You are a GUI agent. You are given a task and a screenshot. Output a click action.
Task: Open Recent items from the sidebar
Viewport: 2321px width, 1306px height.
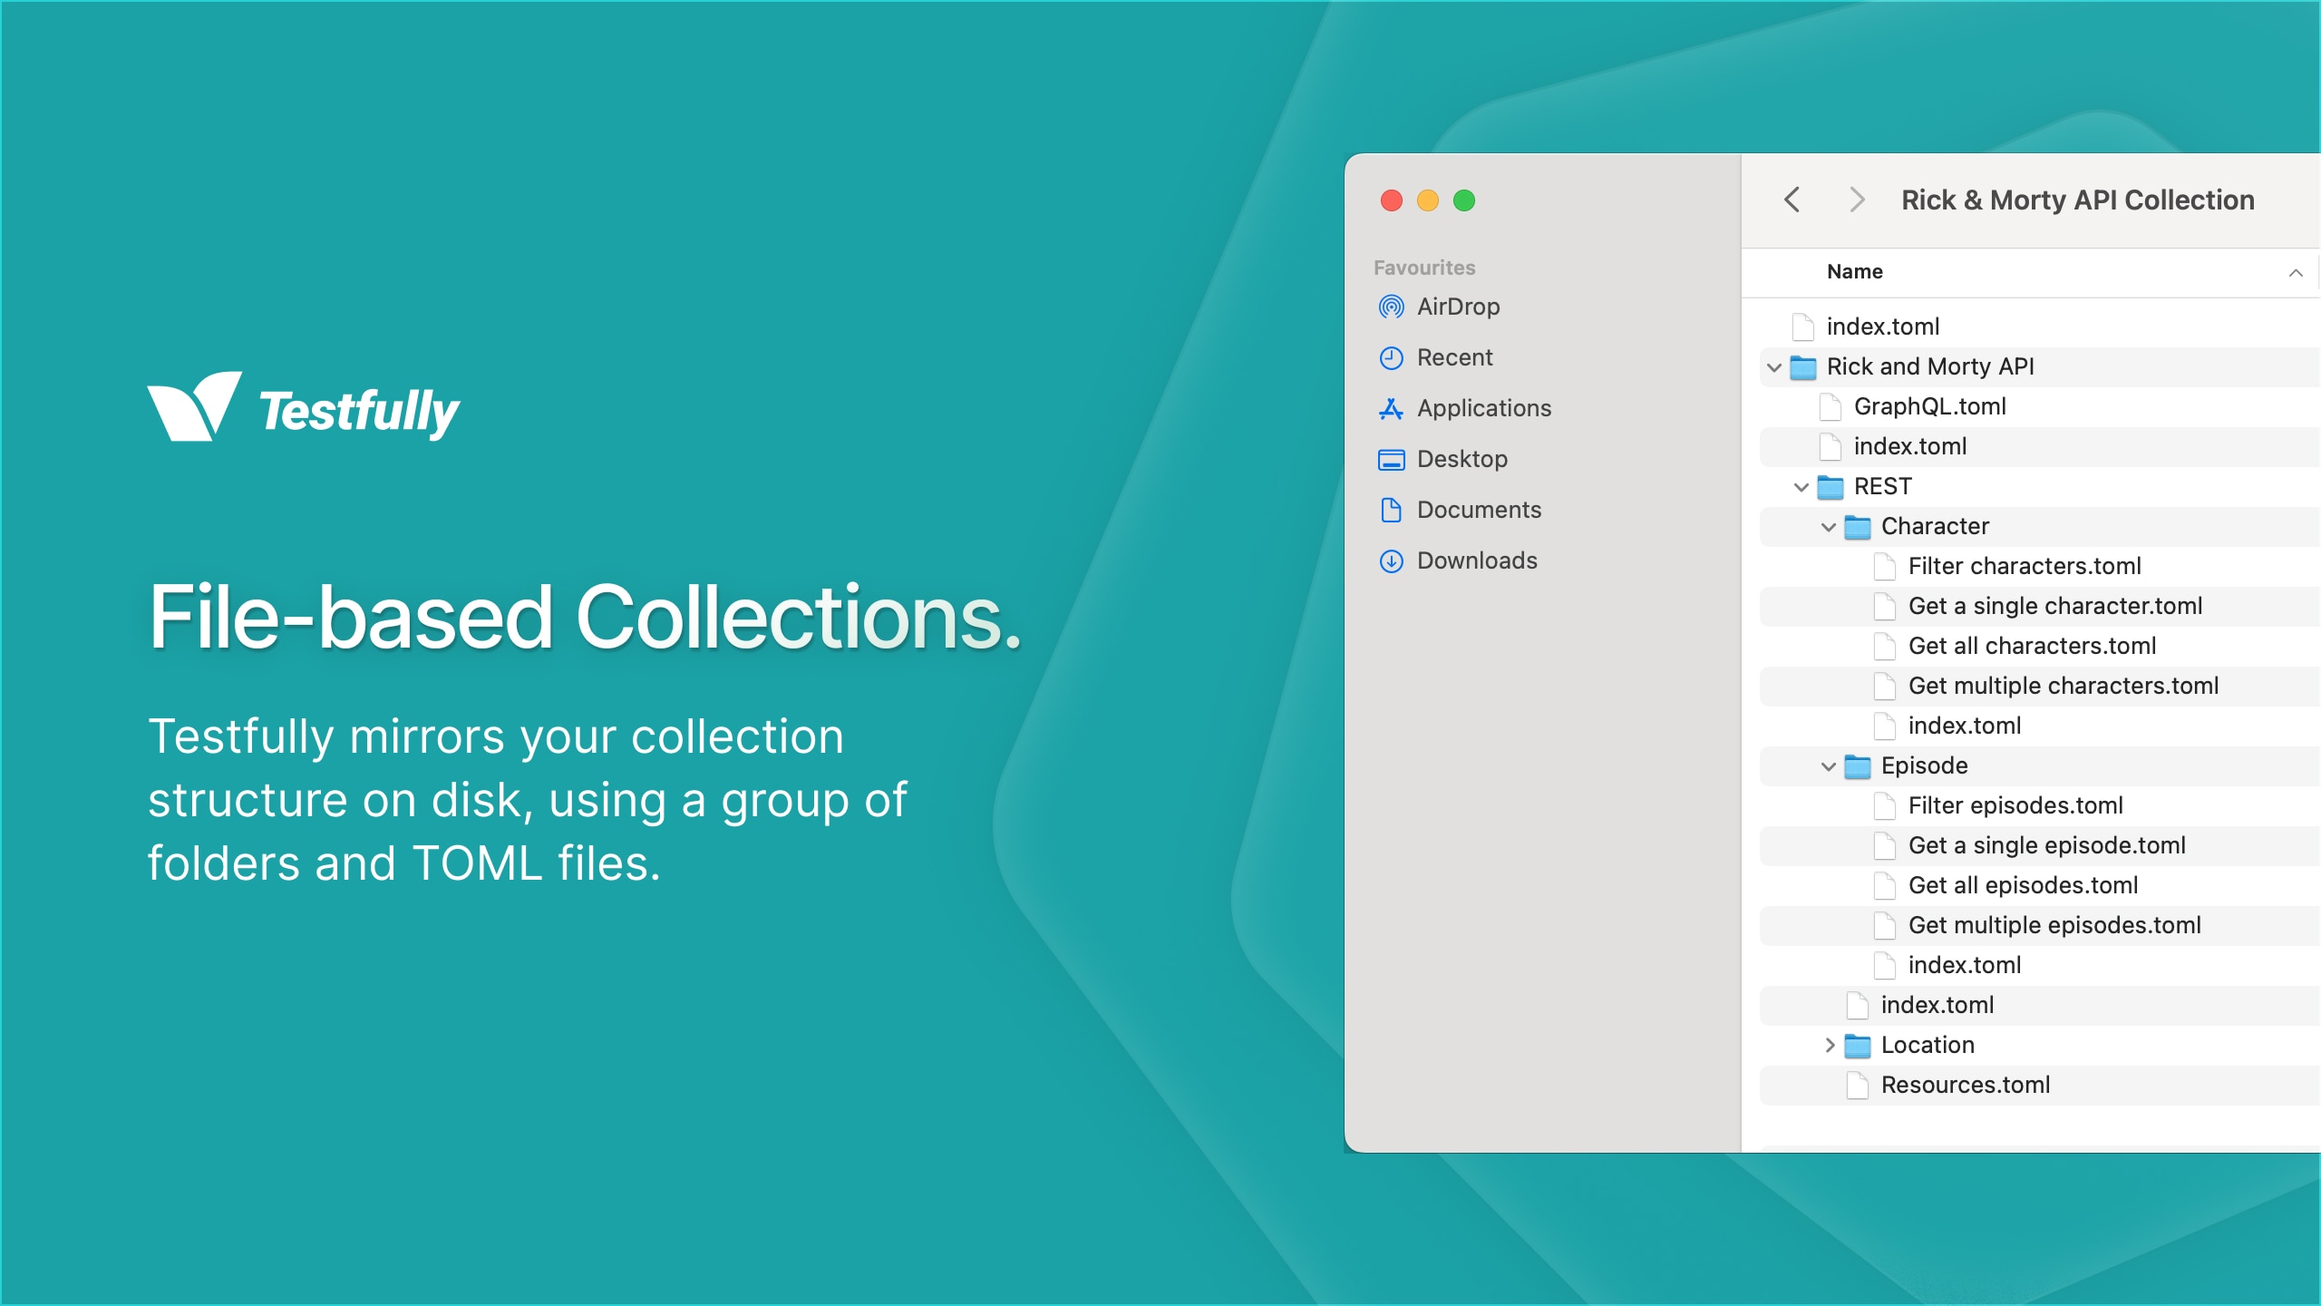(1455, 356)
